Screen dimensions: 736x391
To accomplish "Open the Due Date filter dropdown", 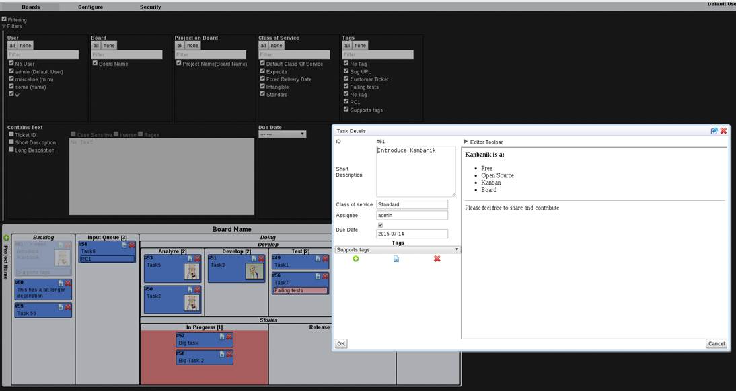I will click(x=282, y=134).
